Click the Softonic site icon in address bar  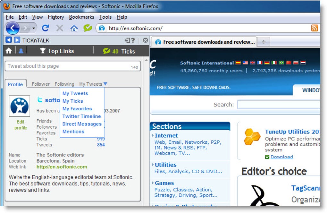[102, 28]
